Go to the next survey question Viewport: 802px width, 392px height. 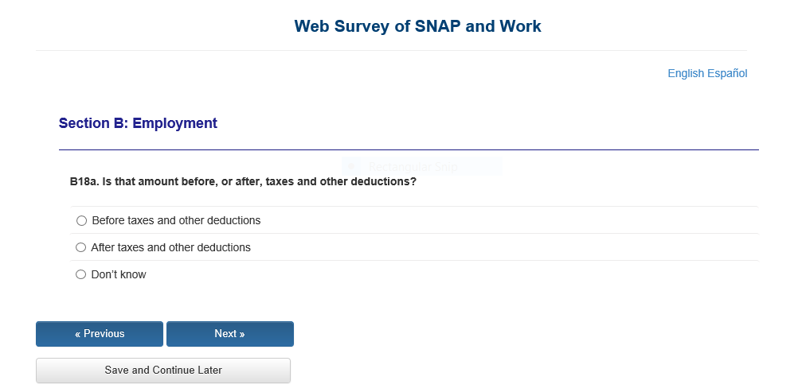(229, 334)
